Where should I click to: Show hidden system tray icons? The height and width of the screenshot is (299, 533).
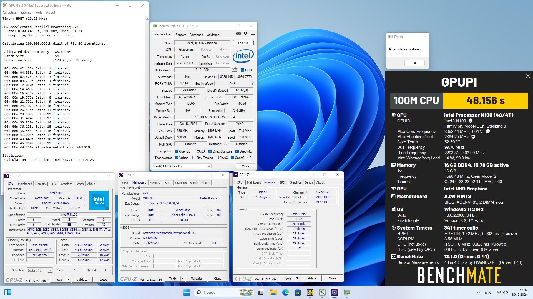click(x=479, y=292)
